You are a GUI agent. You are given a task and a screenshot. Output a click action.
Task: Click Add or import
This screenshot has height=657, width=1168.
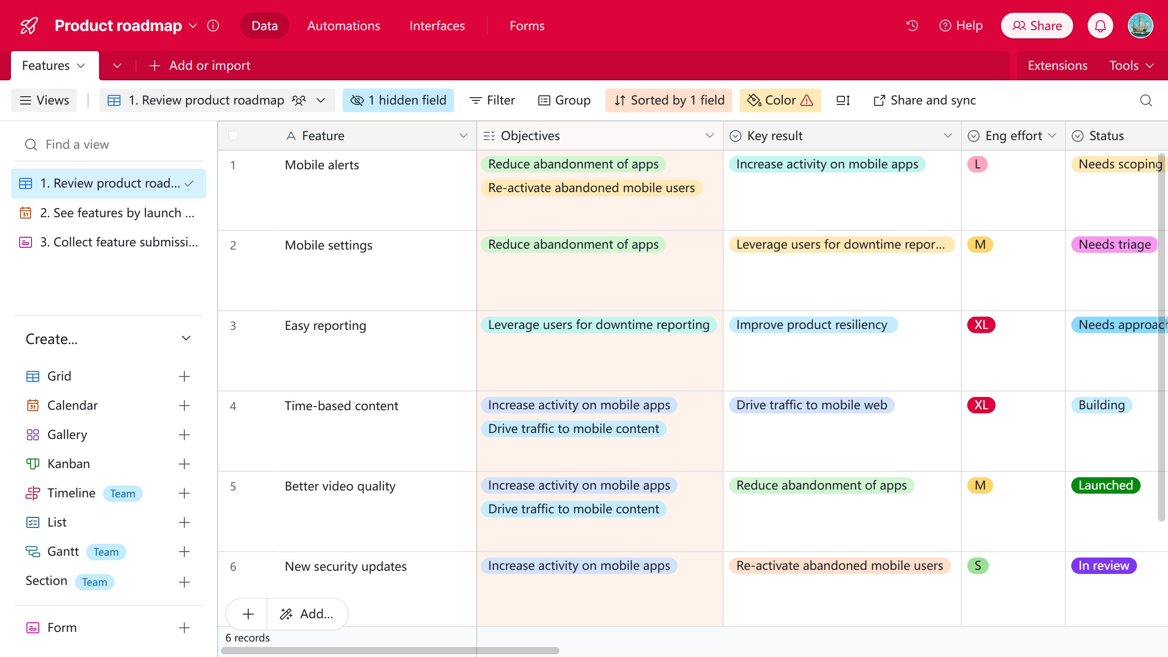tap(200, 66)
